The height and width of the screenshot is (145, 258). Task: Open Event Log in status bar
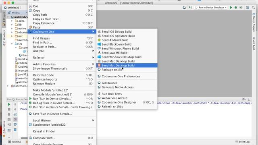tap(242, 142)
